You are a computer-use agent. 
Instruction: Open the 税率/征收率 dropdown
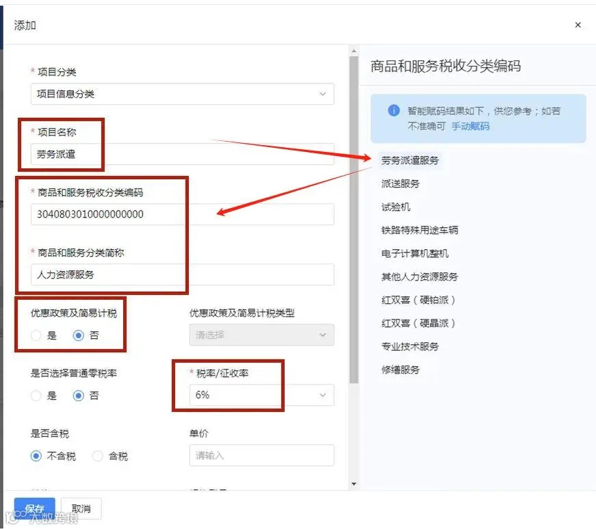tap(262, 395)
